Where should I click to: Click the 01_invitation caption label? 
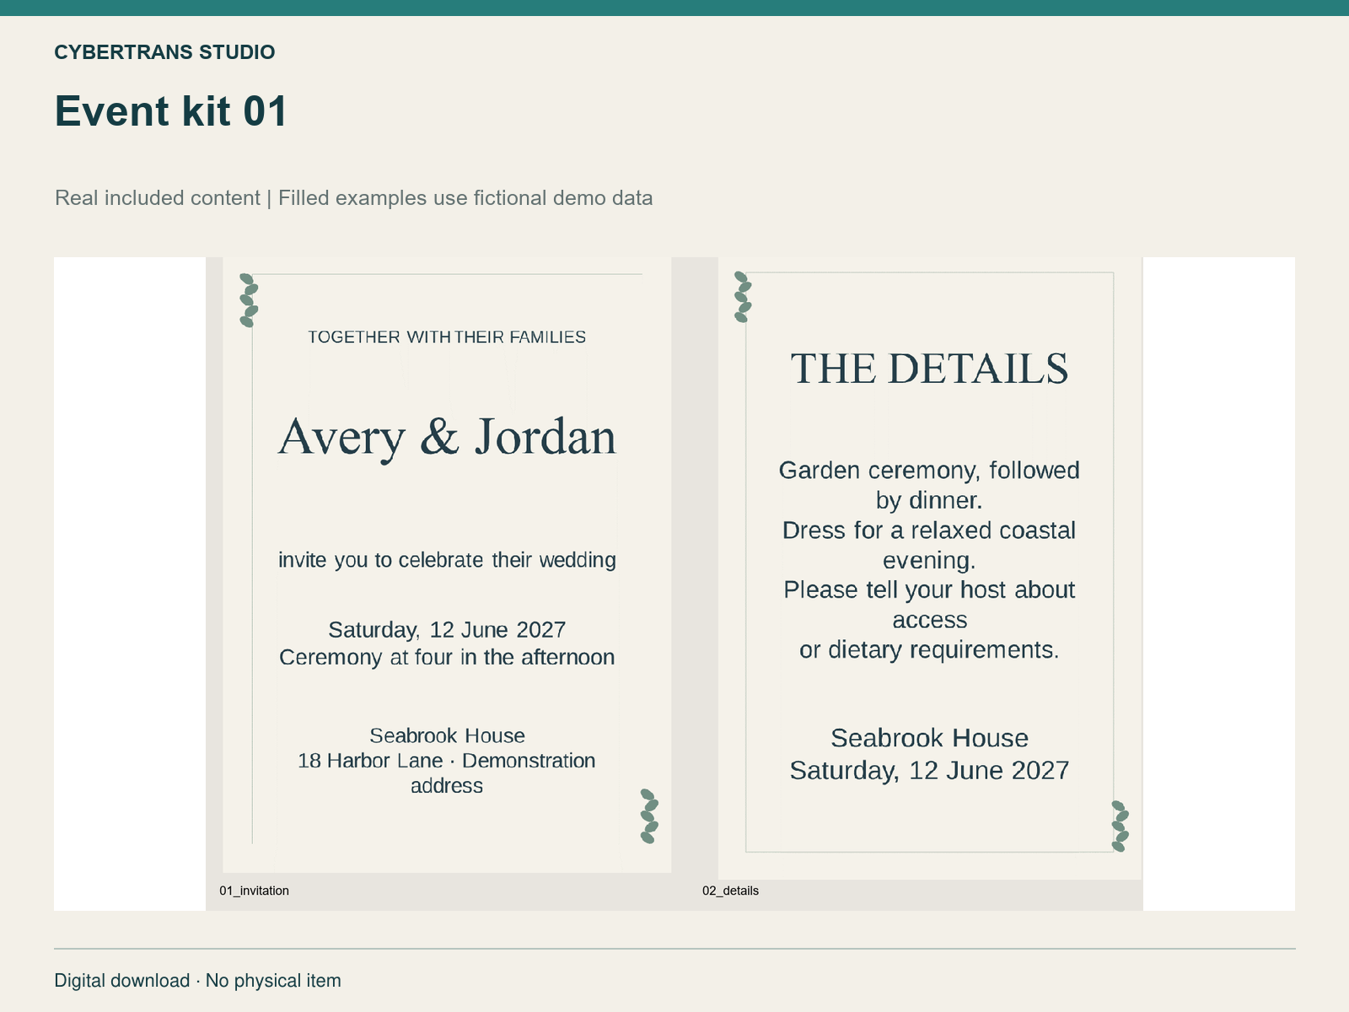click(x=254, y=891)
